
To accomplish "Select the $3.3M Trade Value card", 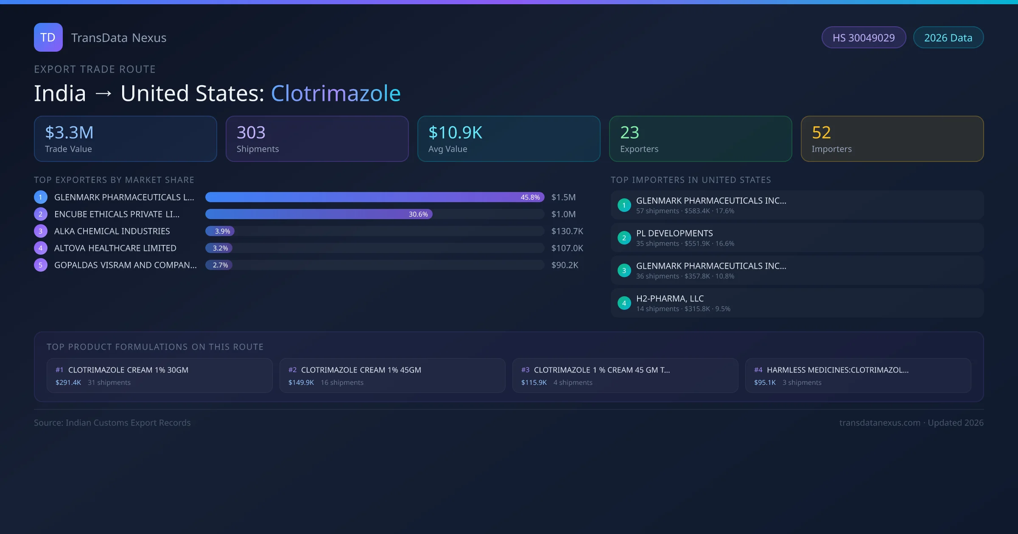I will coord(125,139).
